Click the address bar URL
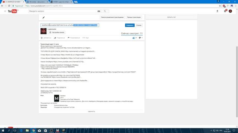Viewport: 238px width, 133px height. pos(44,6)
